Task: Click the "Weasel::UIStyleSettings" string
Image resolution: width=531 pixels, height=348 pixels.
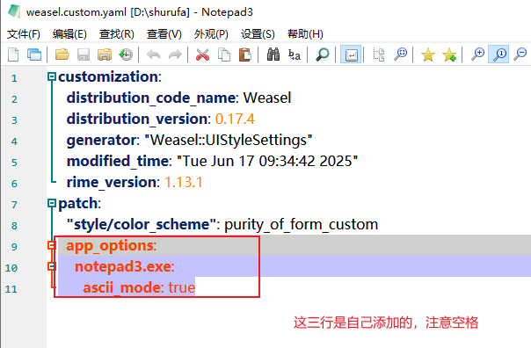Action: pos(229,140)
